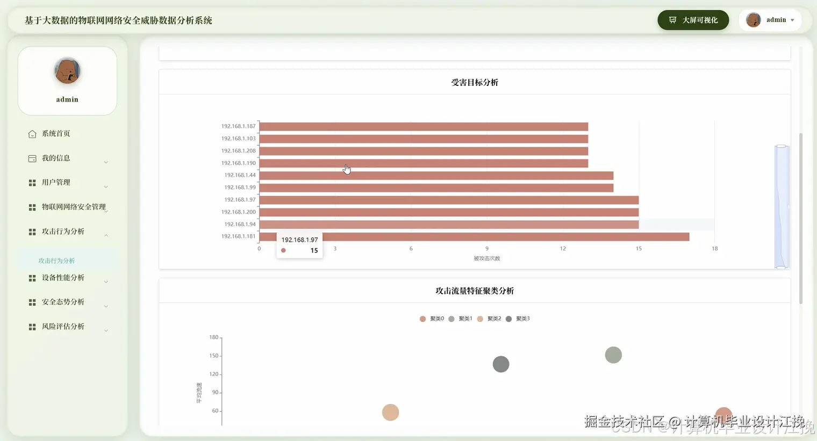This screenshot has height=441, width=817.
Task: Click the 我的信息 panel icon
Action: (31, 158)
